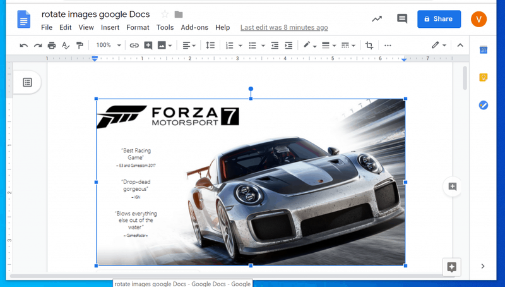Open the three-dot more toolbar options
Viewport: 505px width, 287px height.
pos(388,46)
